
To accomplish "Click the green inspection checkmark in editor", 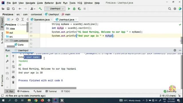I will 180,25.
